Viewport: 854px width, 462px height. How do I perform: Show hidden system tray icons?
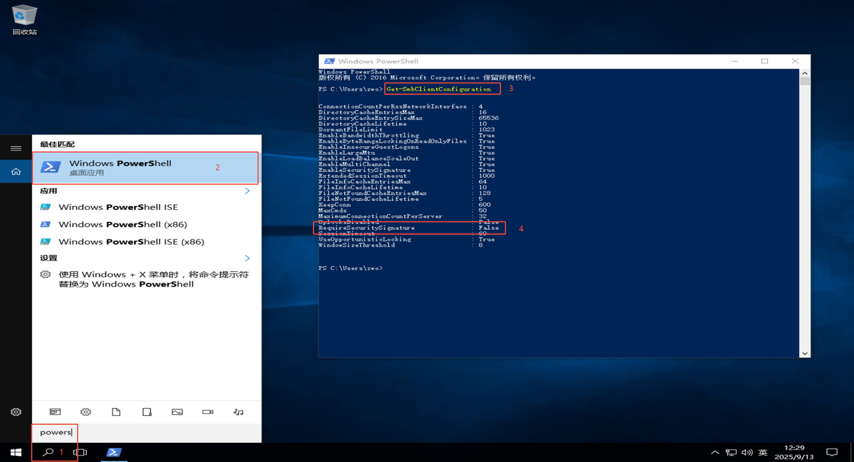point(715,452)
